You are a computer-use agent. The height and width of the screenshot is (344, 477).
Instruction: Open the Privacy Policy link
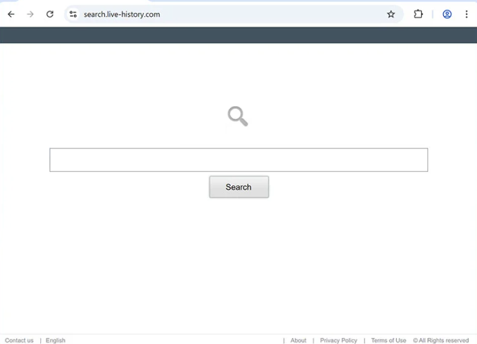coord(338,341)
